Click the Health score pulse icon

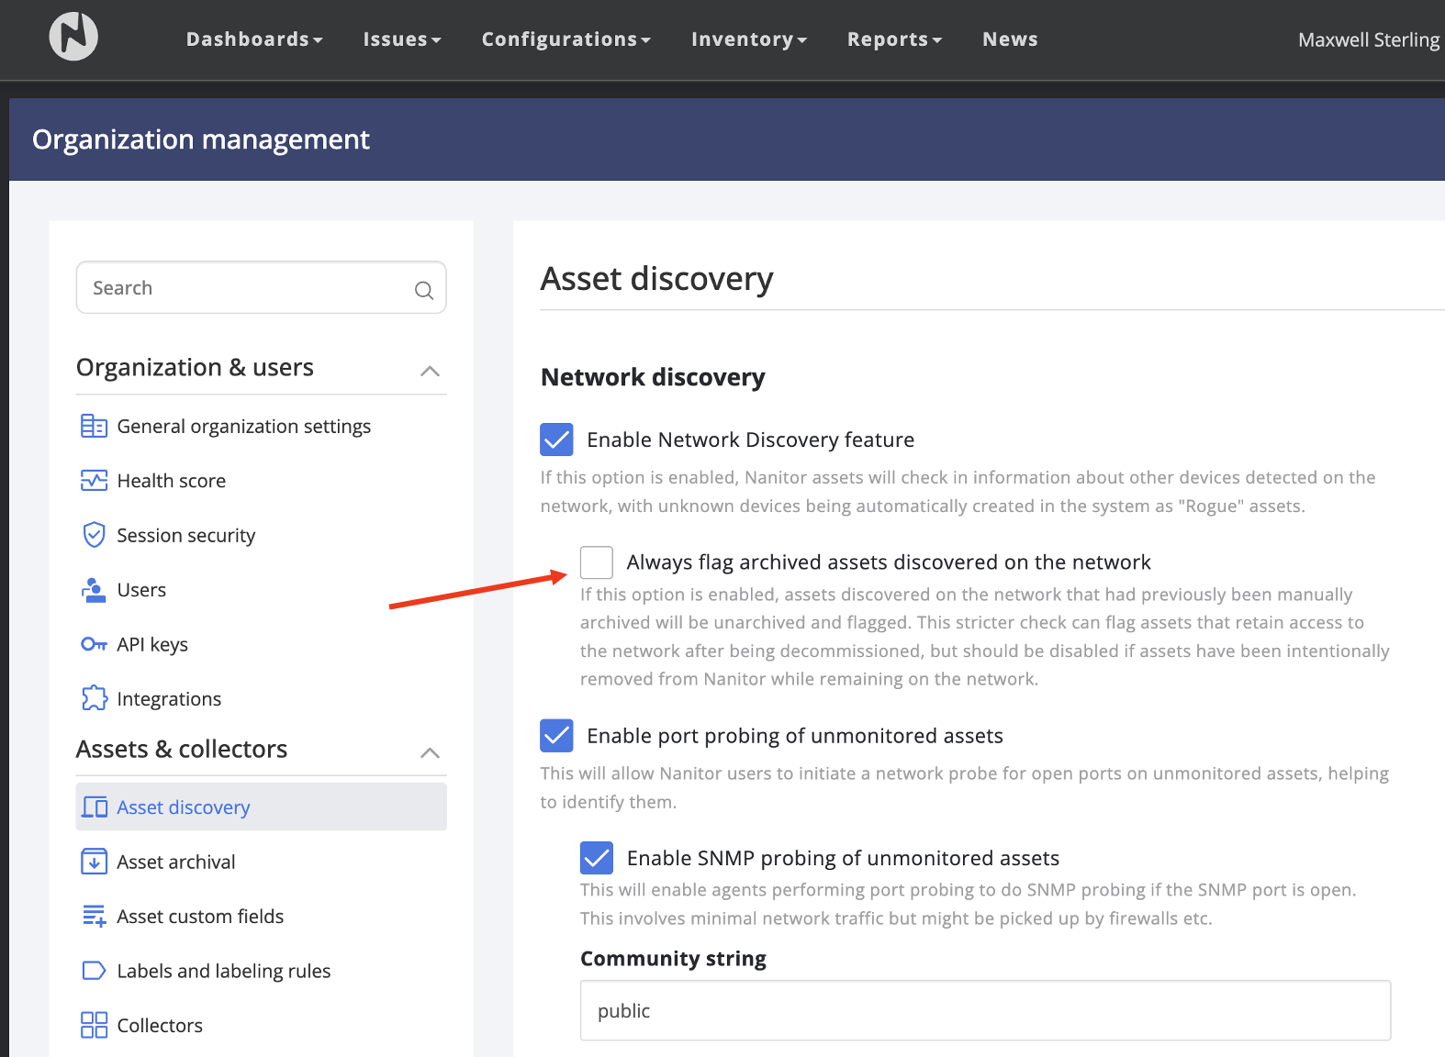click(x=94, y=481)
